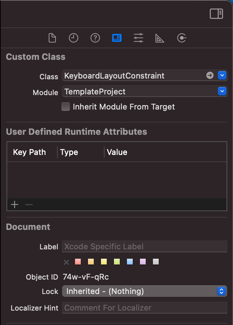Viewport: 233px width, 325px height.
Task: Open the File inspector
Action: click(52, 38)
